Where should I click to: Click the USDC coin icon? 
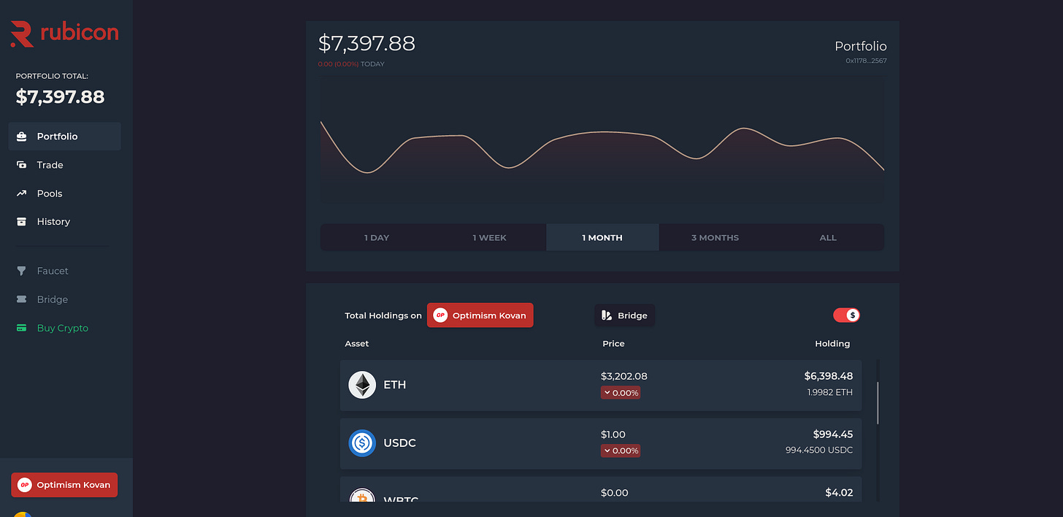[362, 443]
